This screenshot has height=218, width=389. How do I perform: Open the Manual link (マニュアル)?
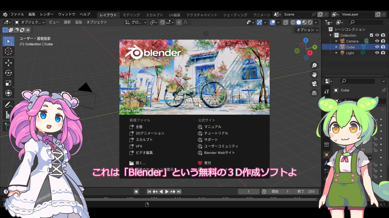(x=213, y=126)
